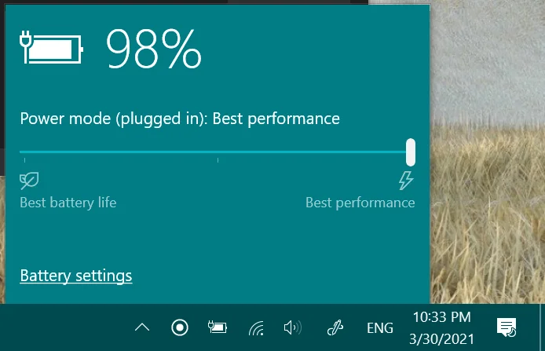Expand hidden tray icons with the chevron

click(x=142, y=327)
